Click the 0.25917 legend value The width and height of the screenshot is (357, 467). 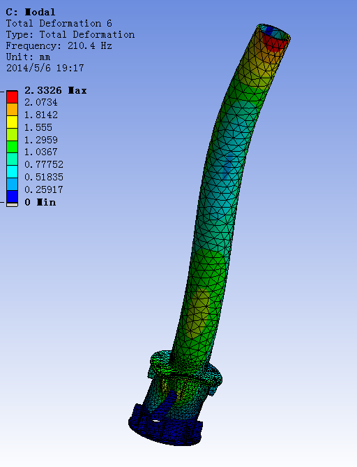click(44, 189)
